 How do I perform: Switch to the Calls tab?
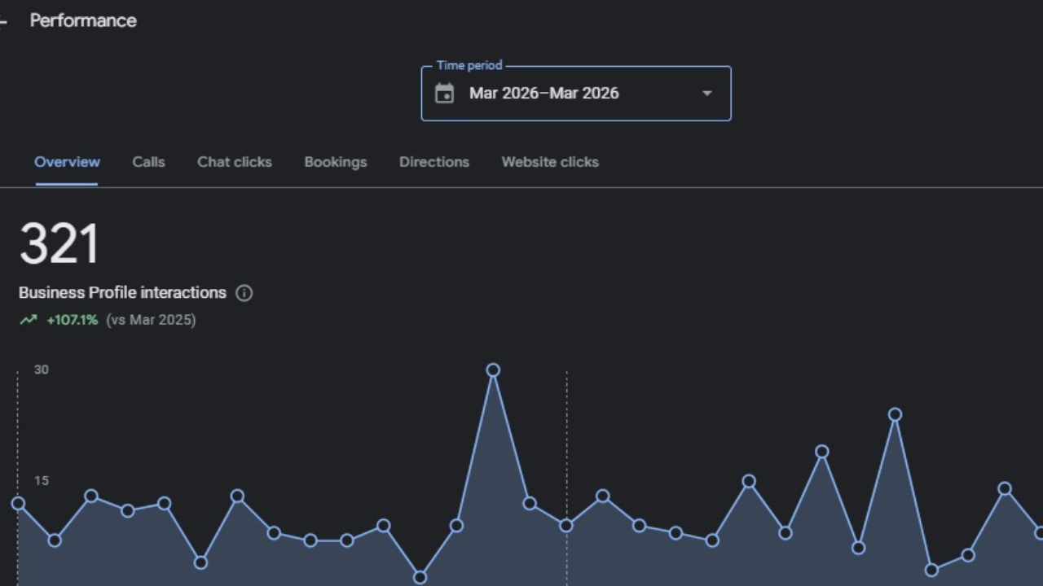148,162
